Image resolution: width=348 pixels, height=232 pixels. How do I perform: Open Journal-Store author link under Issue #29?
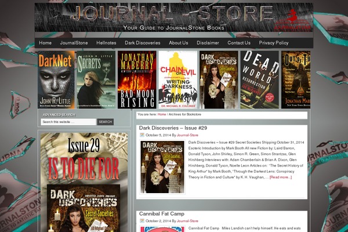point(187,135)
